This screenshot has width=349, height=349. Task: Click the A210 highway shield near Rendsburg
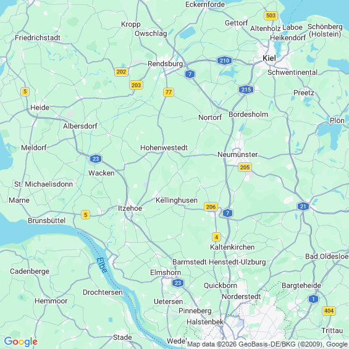pyautogui.click(x=224, y=61)
